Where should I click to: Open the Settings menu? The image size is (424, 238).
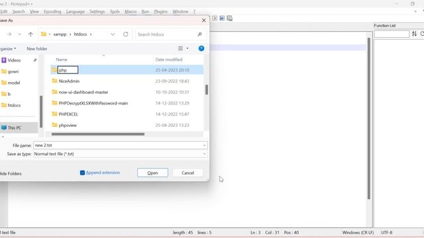[97, 12]
